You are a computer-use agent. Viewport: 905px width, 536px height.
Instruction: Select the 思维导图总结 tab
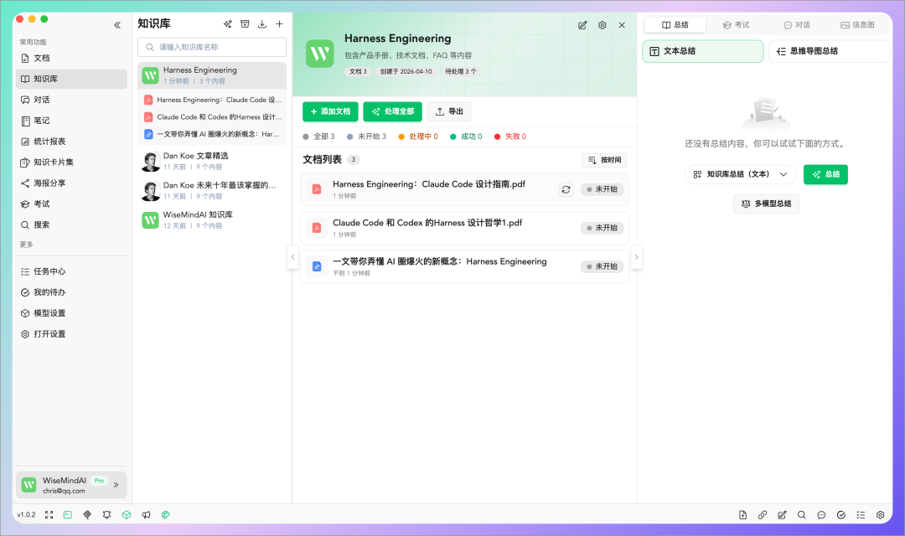[x=829, y=51]
